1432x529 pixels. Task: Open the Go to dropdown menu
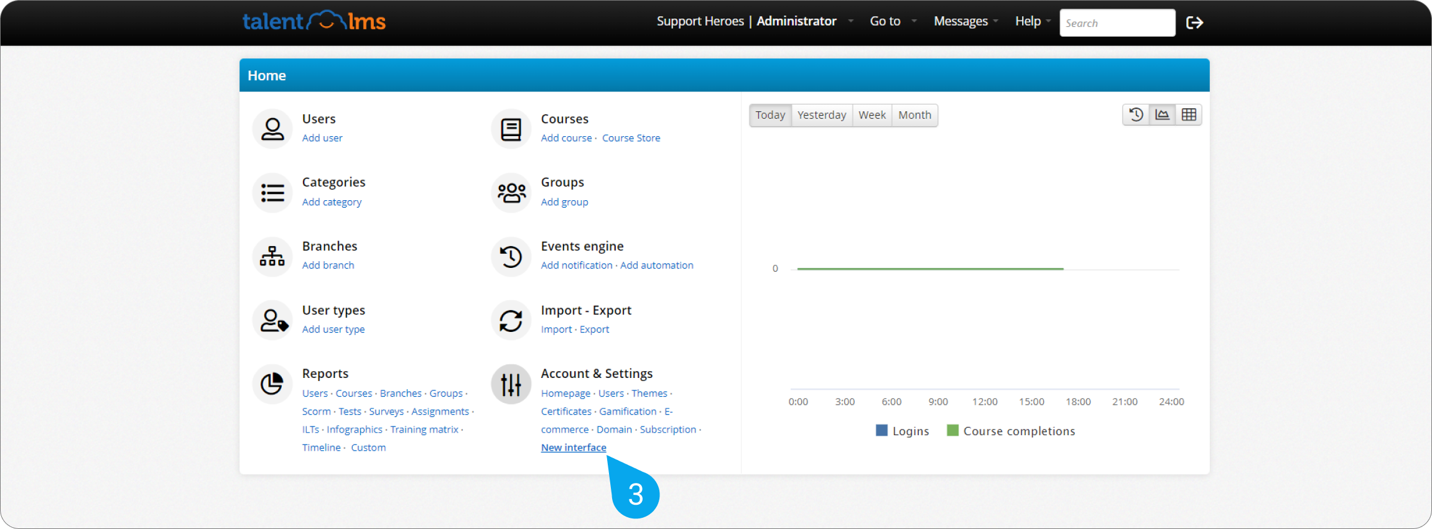point(893,21)
